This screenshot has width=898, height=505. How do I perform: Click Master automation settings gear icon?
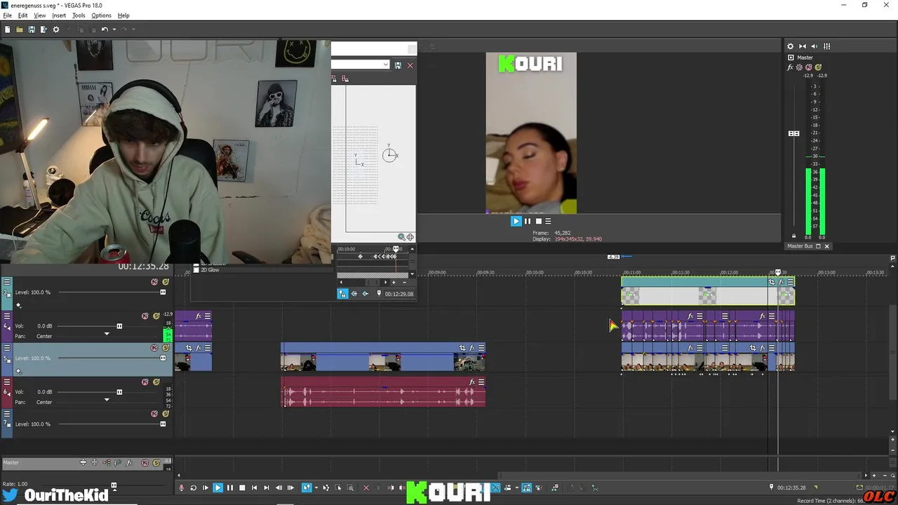(799, 67)
